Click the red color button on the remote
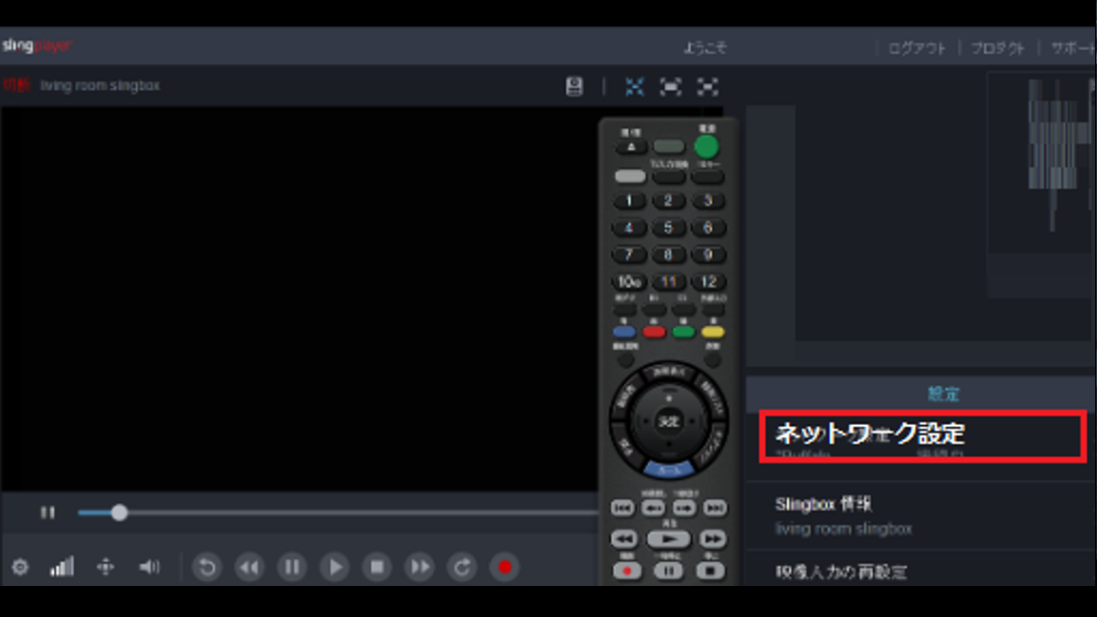This screenshot has height=617, width=1097. [655, 332]
